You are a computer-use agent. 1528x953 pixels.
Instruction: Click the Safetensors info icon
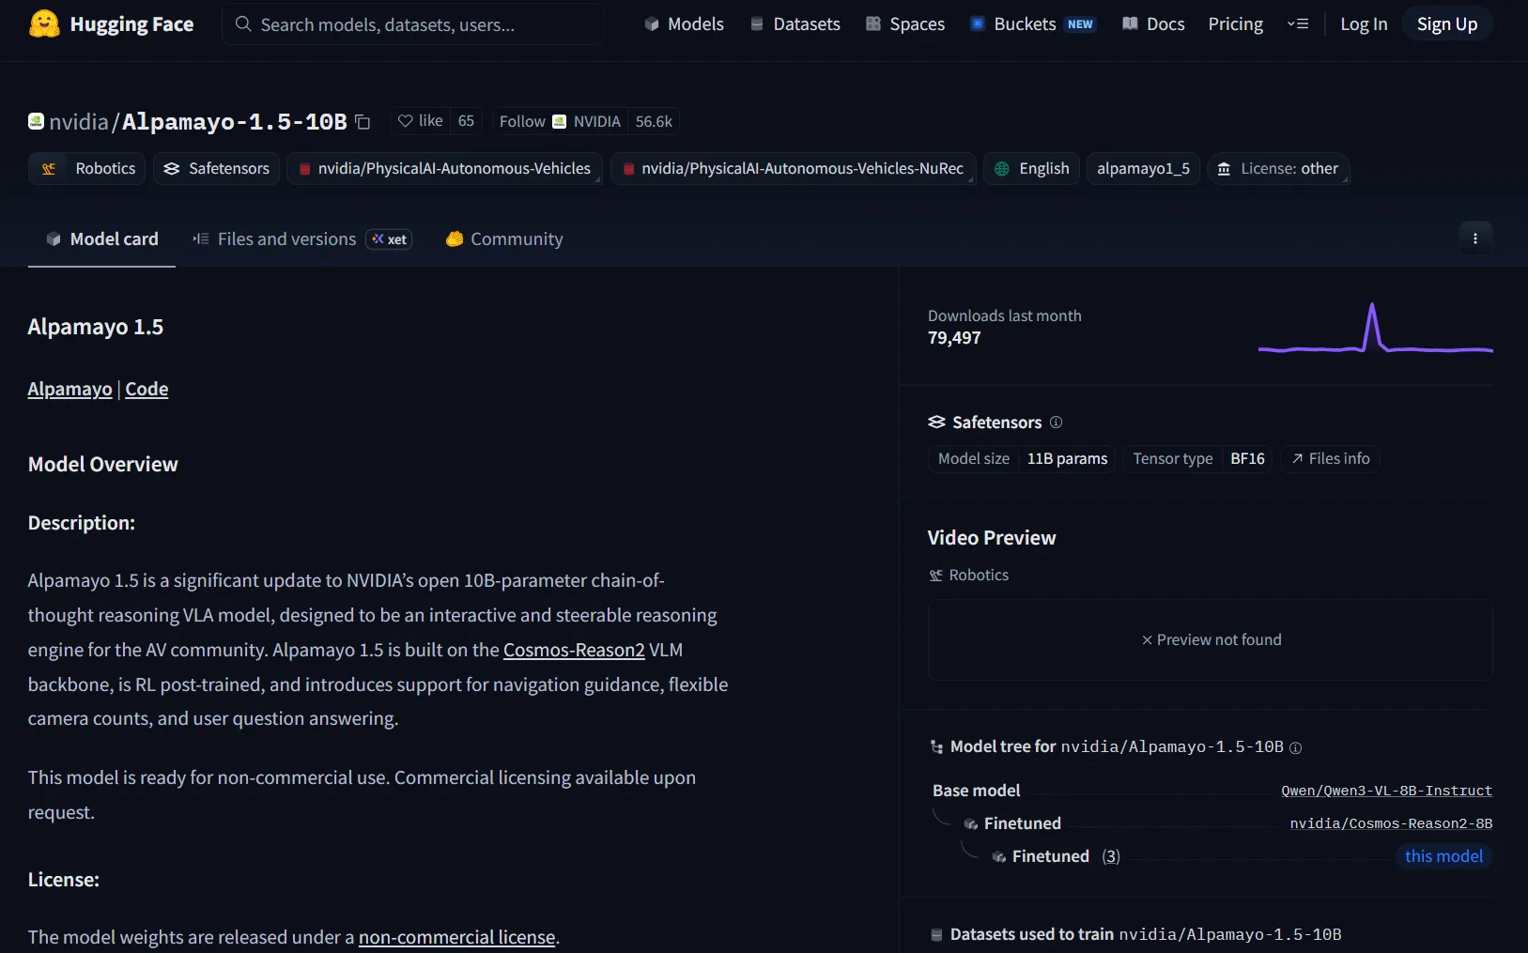click(1056, 423)
